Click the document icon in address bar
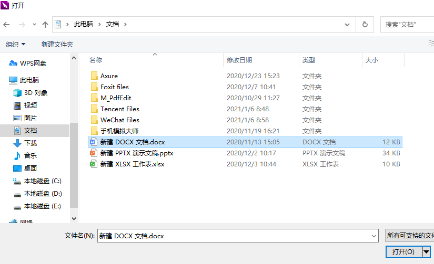The image size is (434, 264). pyautogui.click(x=58, y=24)
